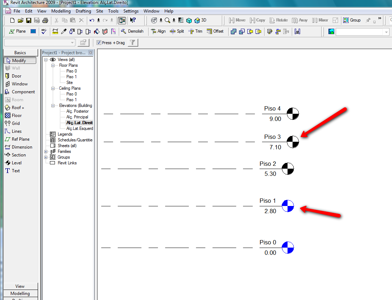The width and height of the screenshot is (392, 300).
Task: Save the project with the floppy disk icon
Action: click(x=29, y=20)
